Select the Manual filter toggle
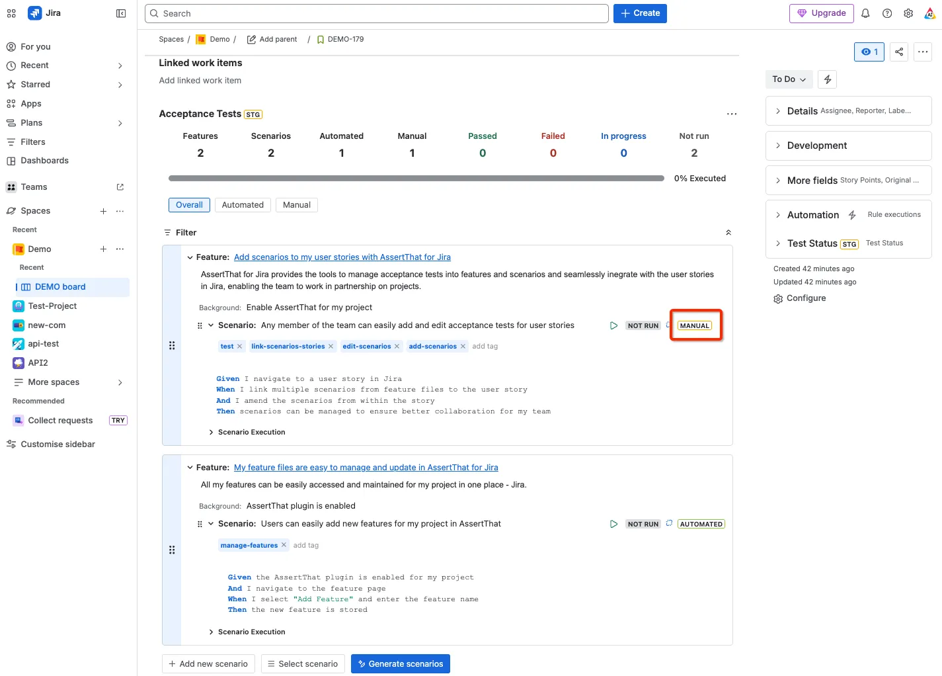Image resolution: width=942 pixels, height=676 pixels. (297, 205)
